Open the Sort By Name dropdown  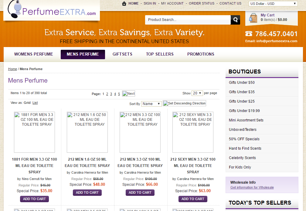pos(151,104)
